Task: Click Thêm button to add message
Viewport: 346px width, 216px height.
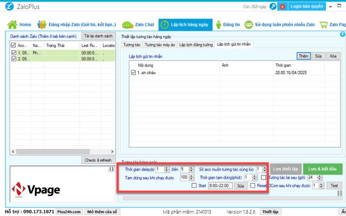Action: coord(303,56)
